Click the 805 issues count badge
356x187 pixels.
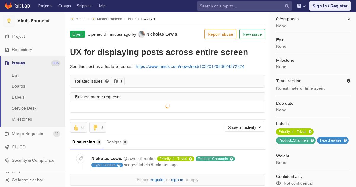(55, 63)
